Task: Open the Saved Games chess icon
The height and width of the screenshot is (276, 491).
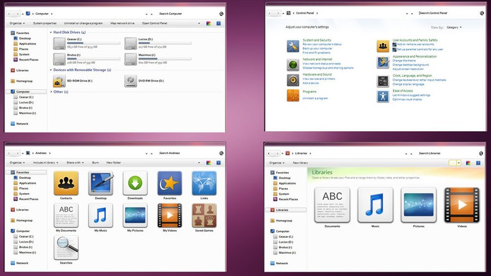Action: [x=204, y=215]
